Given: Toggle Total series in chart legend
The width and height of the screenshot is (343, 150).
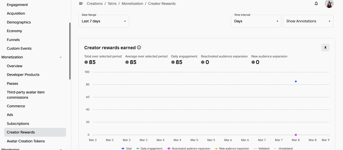Looking at the screenshot, I should pos(126,148).
